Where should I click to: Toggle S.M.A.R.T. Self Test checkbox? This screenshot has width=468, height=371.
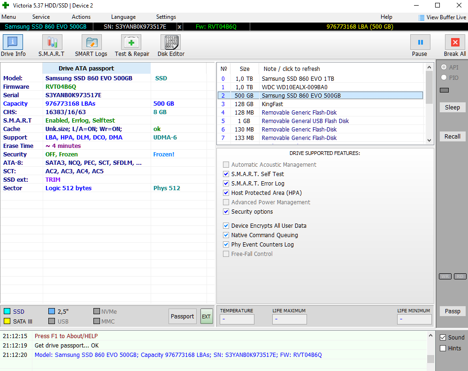click(x=226, y=174)
